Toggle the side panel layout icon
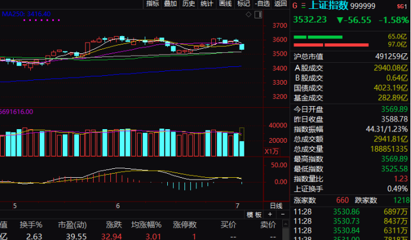411x240 pixels. pos(258,14)
